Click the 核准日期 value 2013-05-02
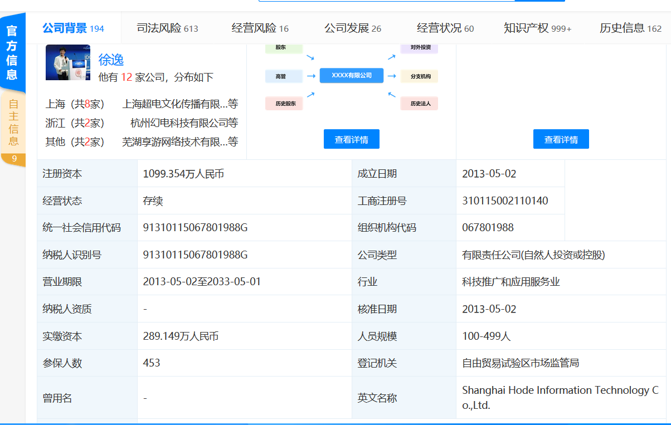The width and height of the screenshot is (671, 425). [x=489, y=309]
